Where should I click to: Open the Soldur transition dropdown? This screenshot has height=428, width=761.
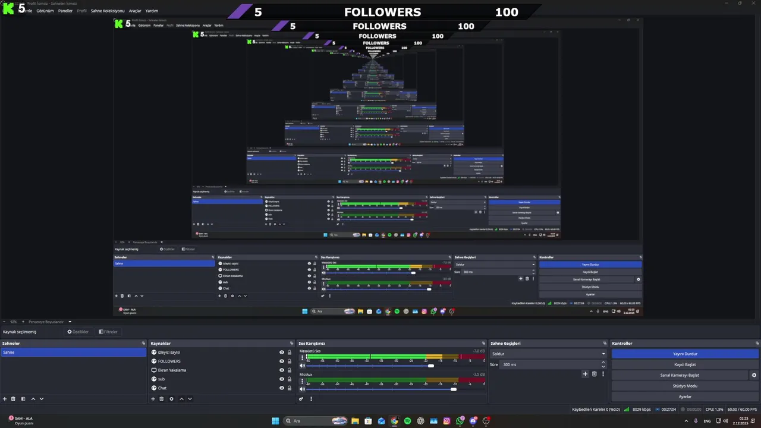coord(548,354)
